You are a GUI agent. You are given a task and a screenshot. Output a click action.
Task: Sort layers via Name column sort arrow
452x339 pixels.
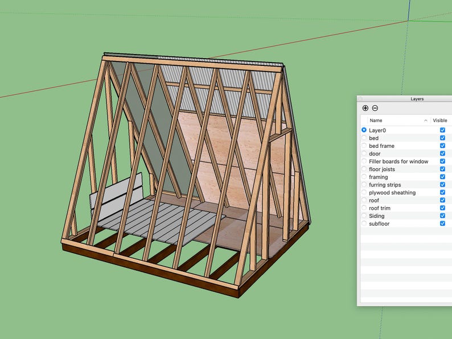click(x=425, y=121)
